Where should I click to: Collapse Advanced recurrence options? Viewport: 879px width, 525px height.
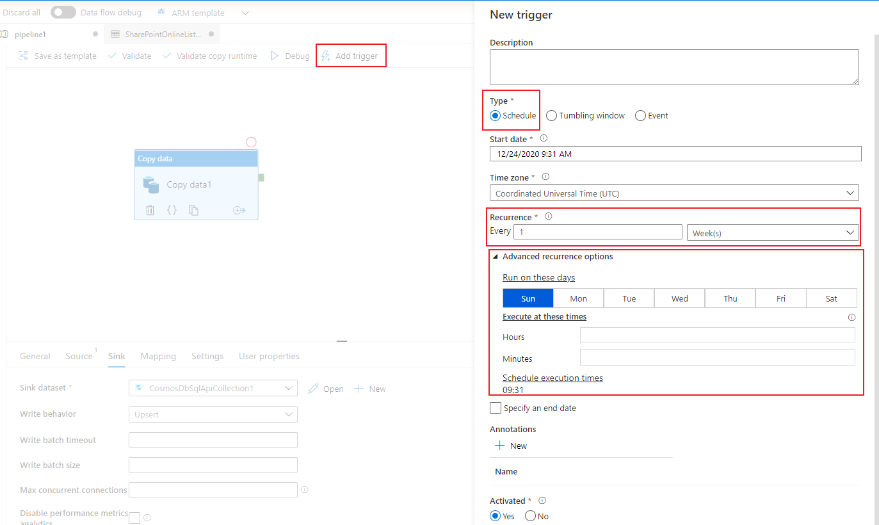click(x=496, y=257)
